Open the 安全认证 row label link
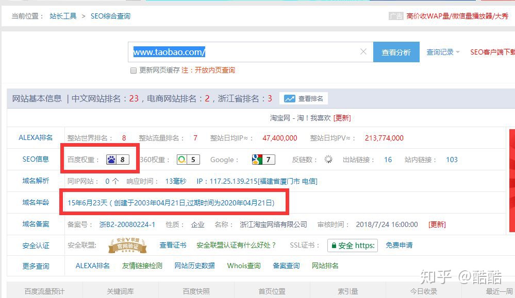This screenshot has width=515, height=298. coord(36,246)
